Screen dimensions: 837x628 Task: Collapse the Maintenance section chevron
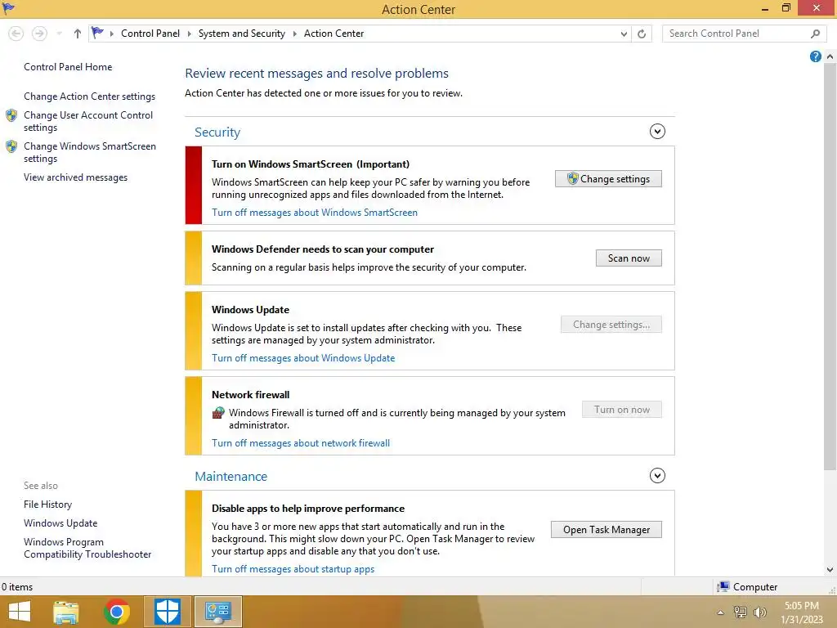[x=657, y=475]
